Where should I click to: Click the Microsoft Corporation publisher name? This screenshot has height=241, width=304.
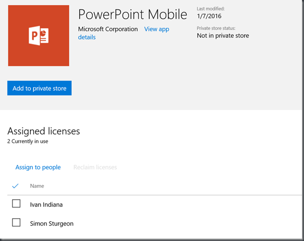[108, 29]
